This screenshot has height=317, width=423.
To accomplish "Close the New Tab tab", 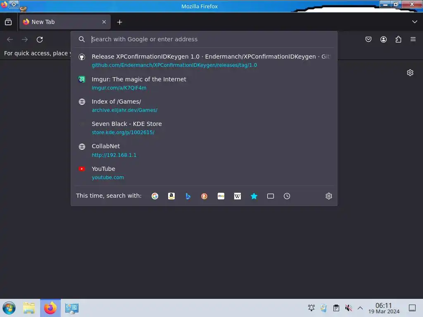I will tap(104, 22).
